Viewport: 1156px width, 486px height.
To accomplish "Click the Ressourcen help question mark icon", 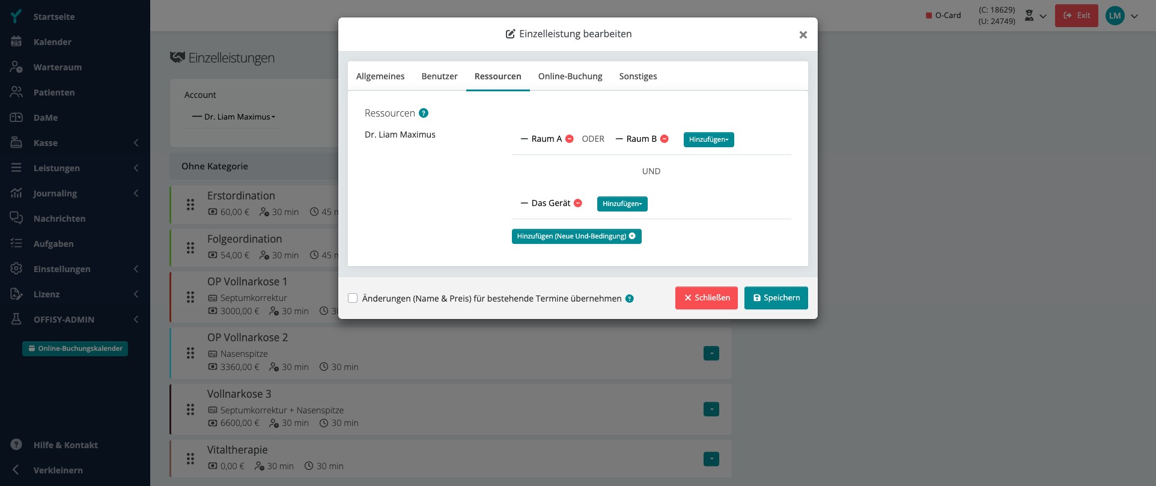I will pos(424,113).
